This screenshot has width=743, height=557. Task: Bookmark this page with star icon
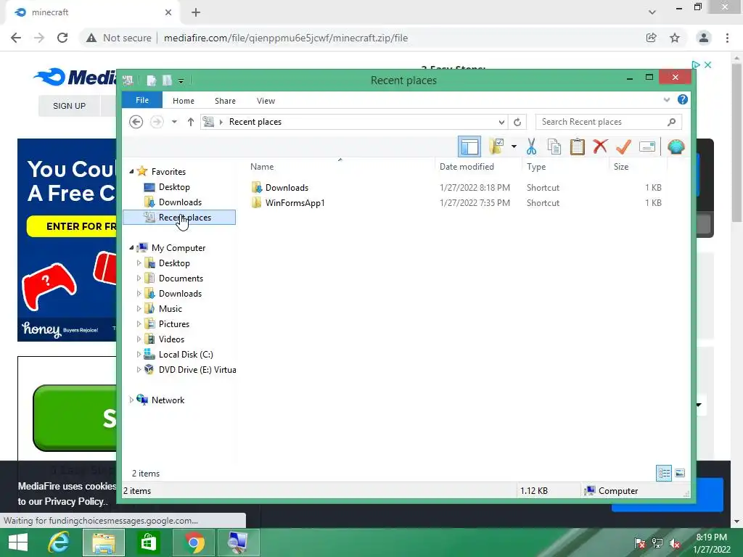pos(675,38)
